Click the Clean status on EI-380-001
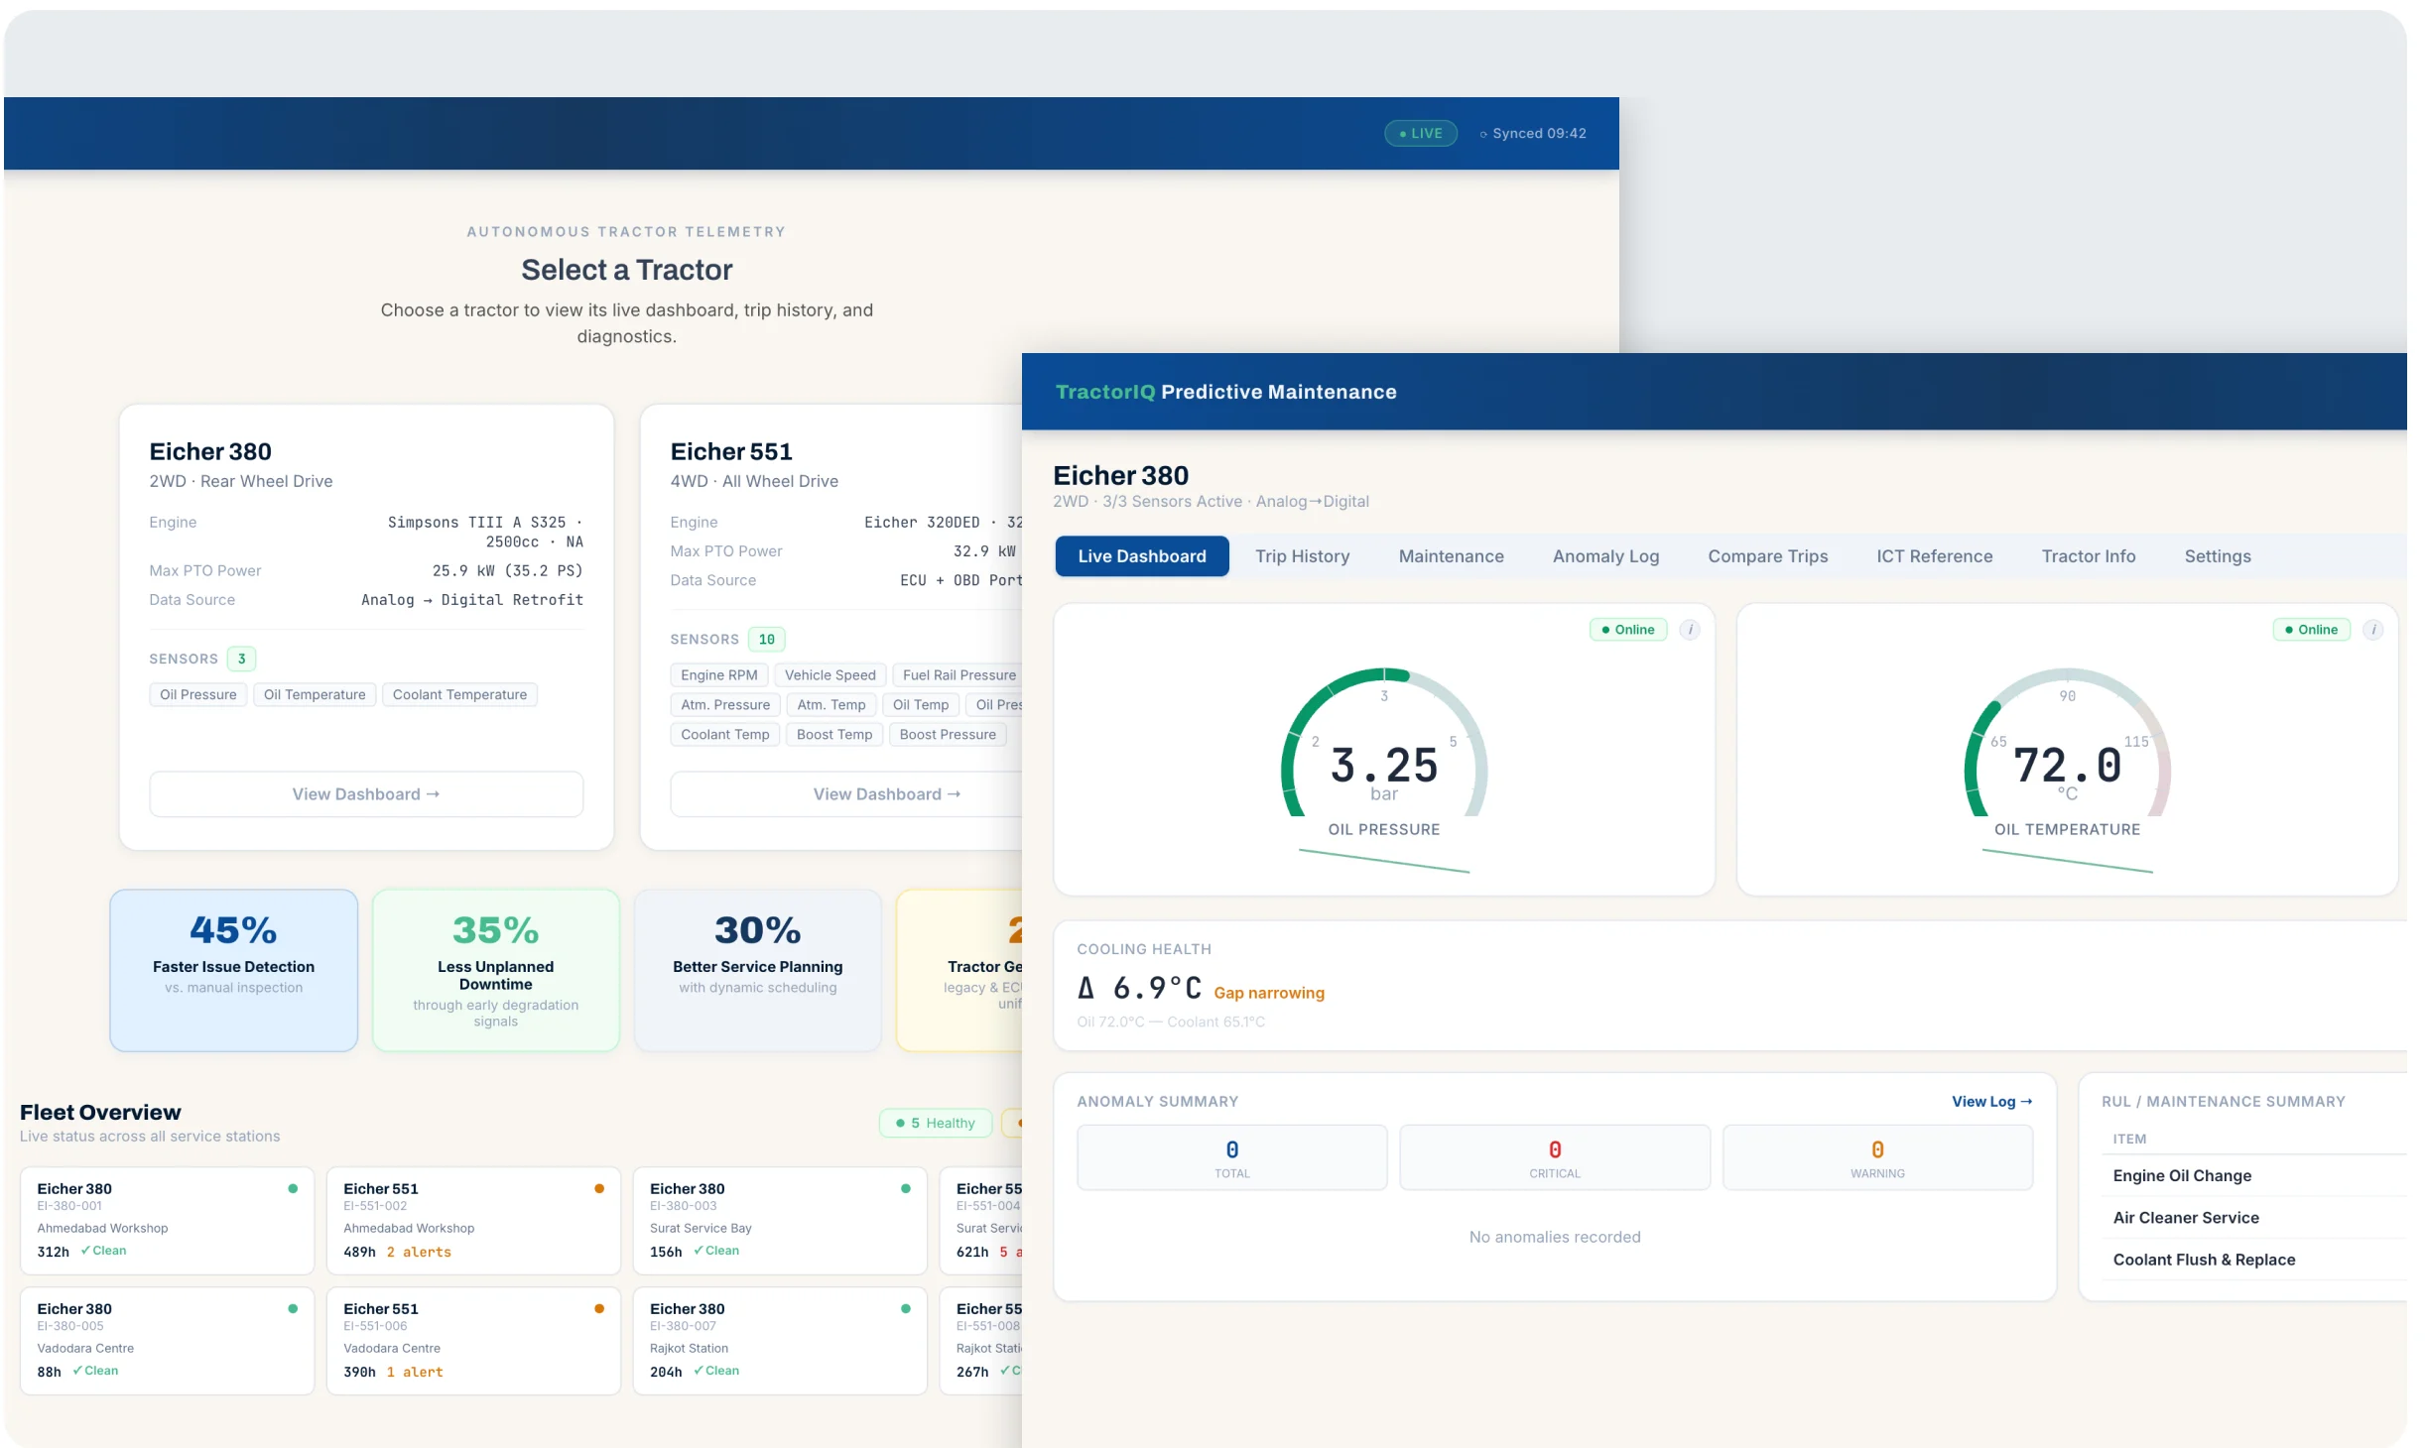The width and height of the screenshot is (2427, 1448). click(103, 1251)
